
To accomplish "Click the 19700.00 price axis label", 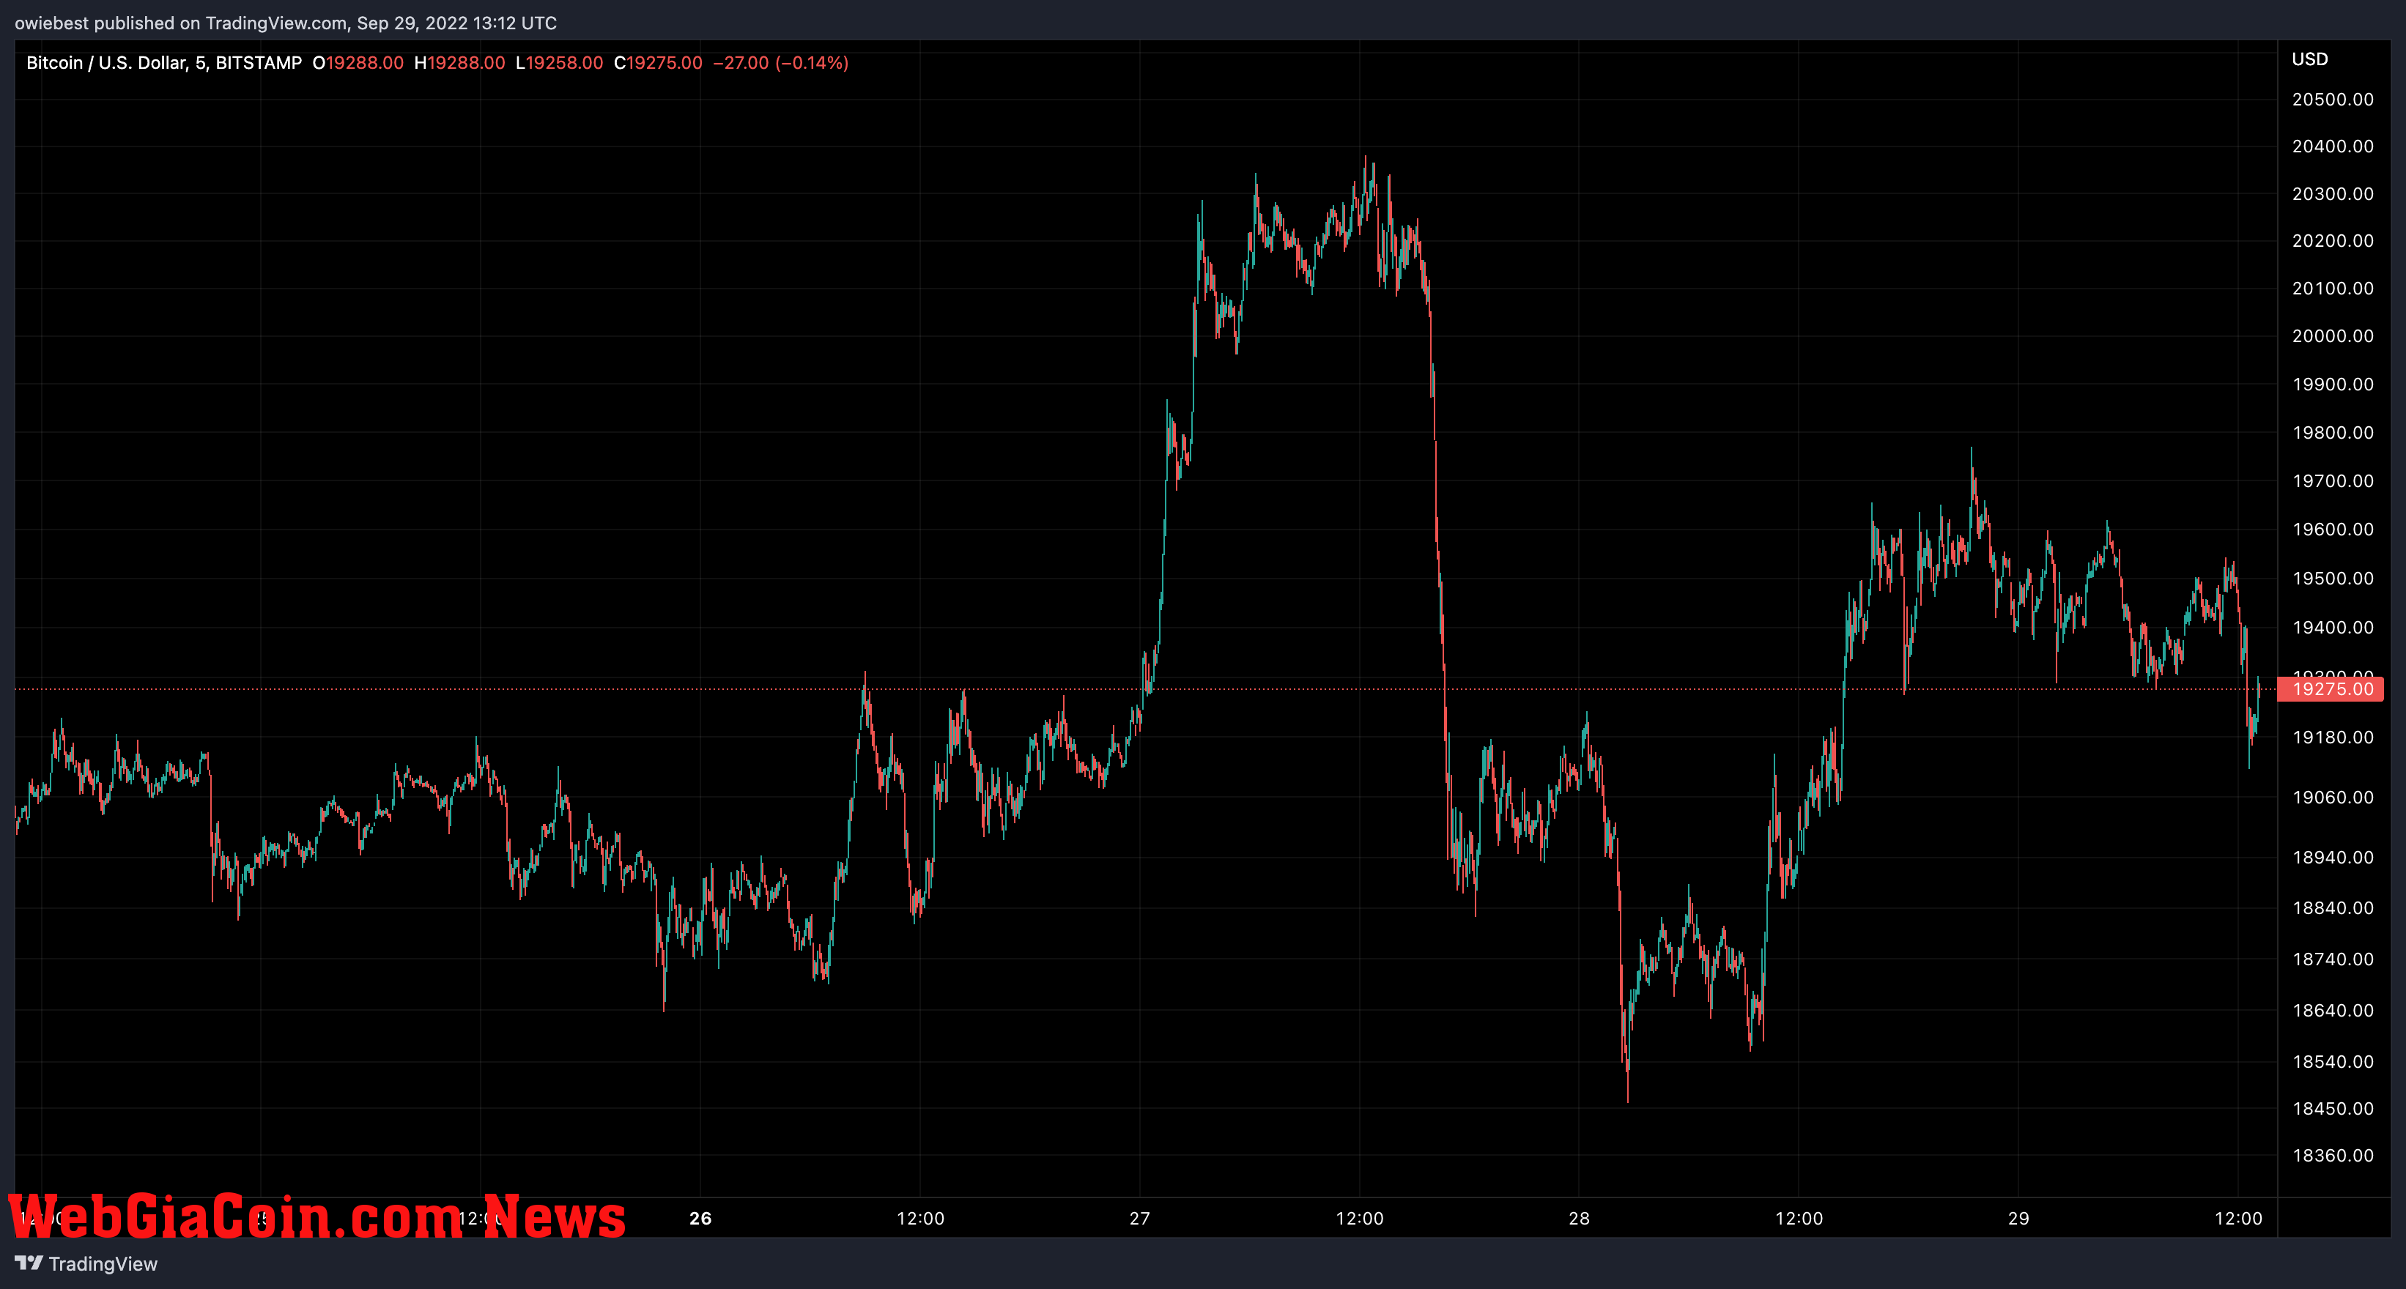I will click(x=2332, y=480).
